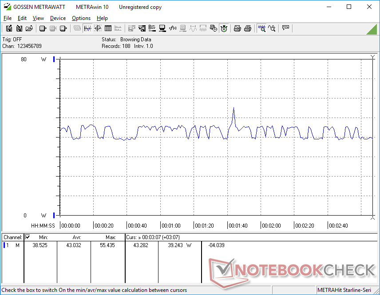
Task: Open the View menu
Action: tap(38, 18)
